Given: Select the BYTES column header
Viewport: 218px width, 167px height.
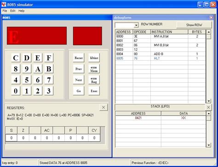Looking at the screenshot, I should click(197, 32).
